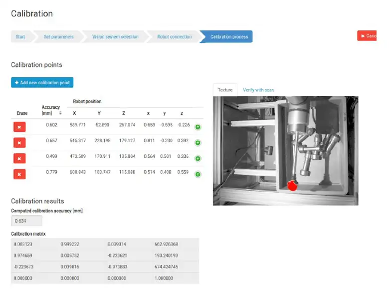Select matrix value 1.000000
The height and width of the screenshot is (292, 389).
pos(164,279)
